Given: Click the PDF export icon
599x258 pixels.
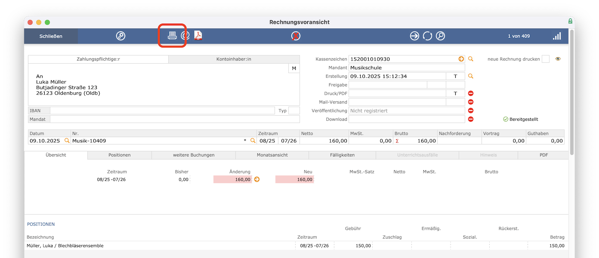Looking at the screenshot, I should [x=198, y=36].
